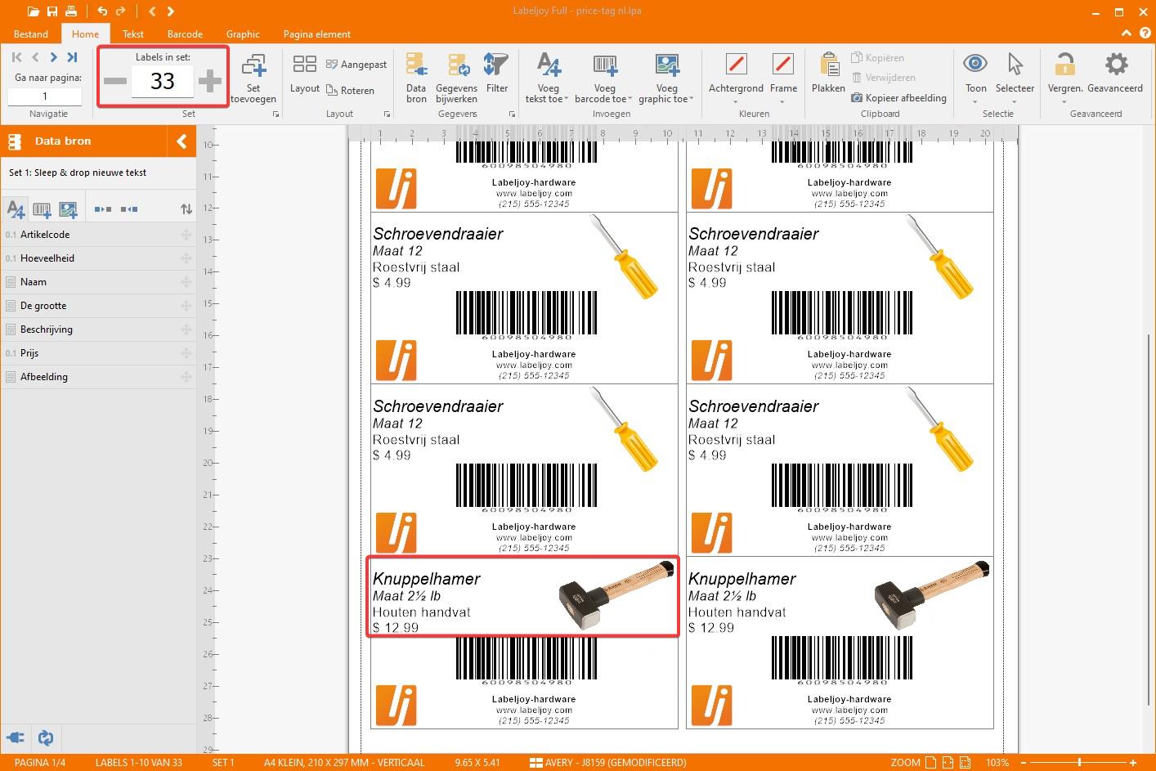Click the Ga naar pagina input field
The height and width of the screenshot is (771, 1156).
click(x=45, y=96)
